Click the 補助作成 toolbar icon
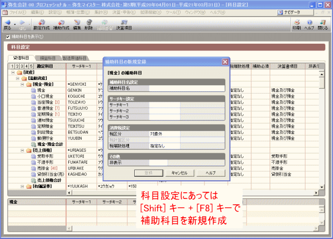Screen dimensions: 333x239 (x=60, y=24)
